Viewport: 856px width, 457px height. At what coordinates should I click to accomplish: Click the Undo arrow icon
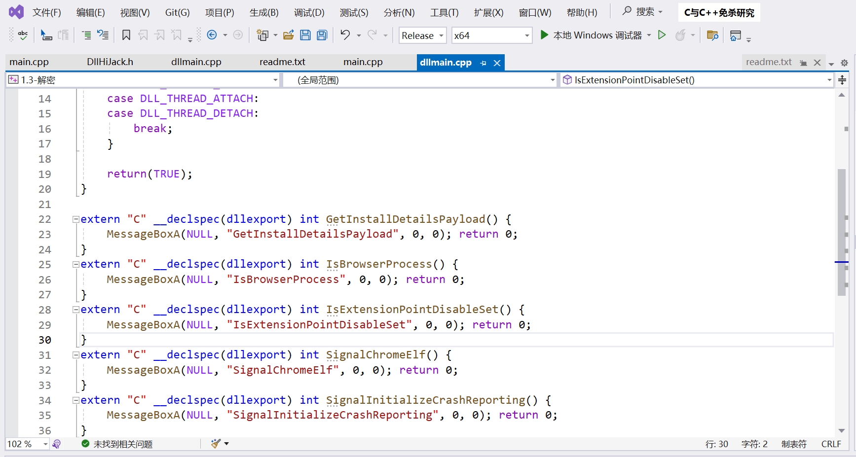[345, 35]
